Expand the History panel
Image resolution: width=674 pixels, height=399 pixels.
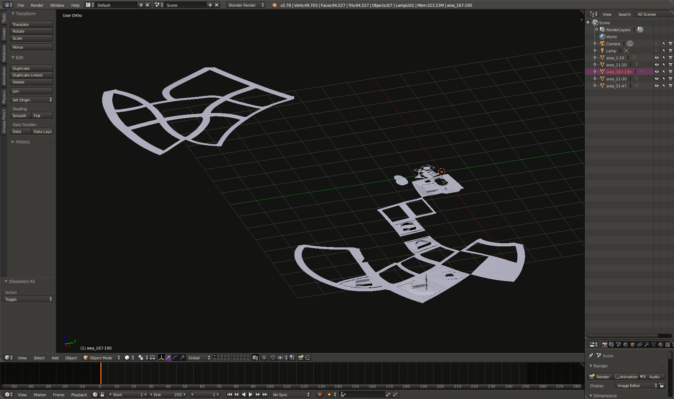click(22, 142)
